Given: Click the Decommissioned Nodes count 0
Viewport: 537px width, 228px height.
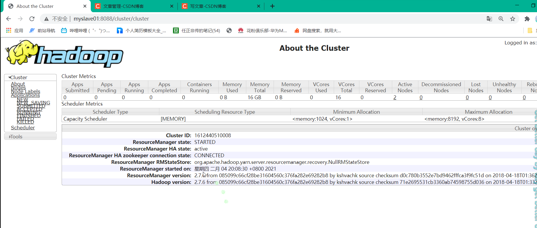Looking at the screenshot, I should click(x=421, y=97).
